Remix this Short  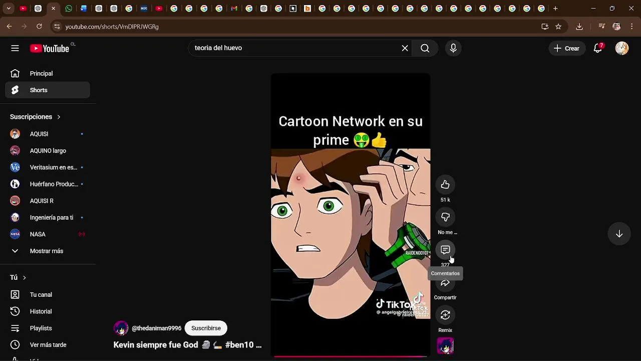(x=445, y=315)
